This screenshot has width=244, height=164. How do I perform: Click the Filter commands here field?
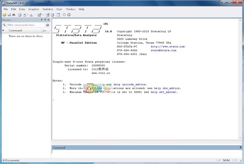tap(26, 25)
